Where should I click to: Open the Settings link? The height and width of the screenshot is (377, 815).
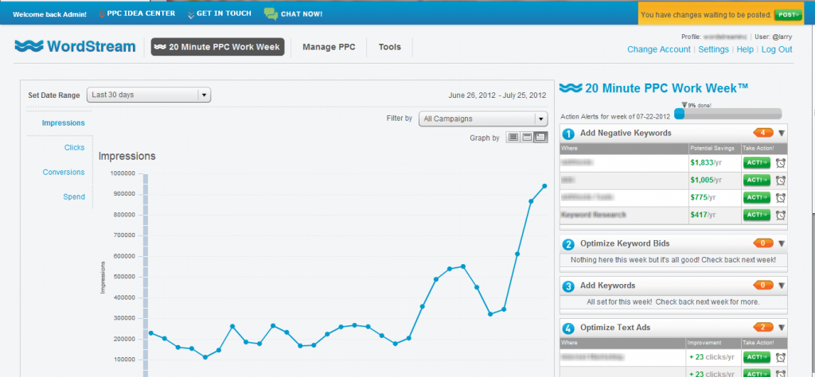(x=714, y=49)
